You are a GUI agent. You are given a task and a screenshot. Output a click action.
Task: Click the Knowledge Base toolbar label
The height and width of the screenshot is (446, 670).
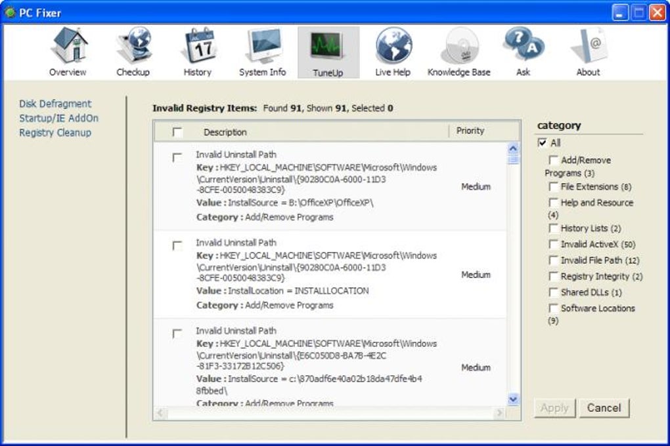point(459,72)
